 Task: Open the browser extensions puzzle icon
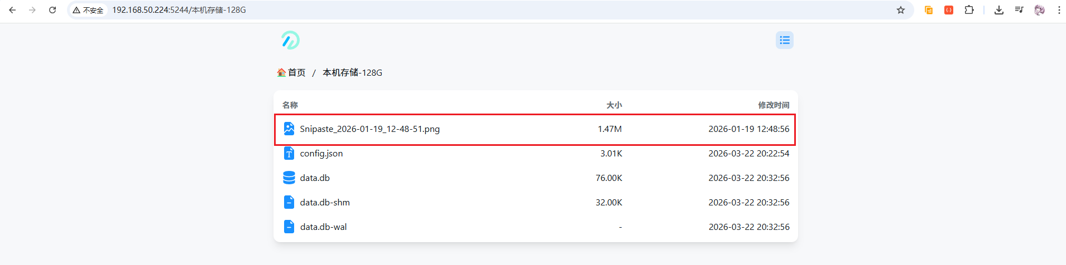click(969, 10)
